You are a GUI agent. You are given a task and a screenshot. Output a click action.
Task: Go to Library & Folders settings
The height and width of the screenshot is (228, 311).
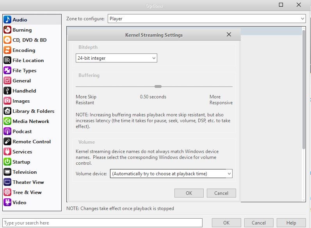(33, 111)
